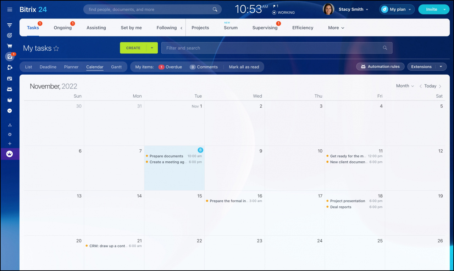Expand more sidebar items with round chevron
Viewport: 454px width, 271px height.
(x=10, y=111)
